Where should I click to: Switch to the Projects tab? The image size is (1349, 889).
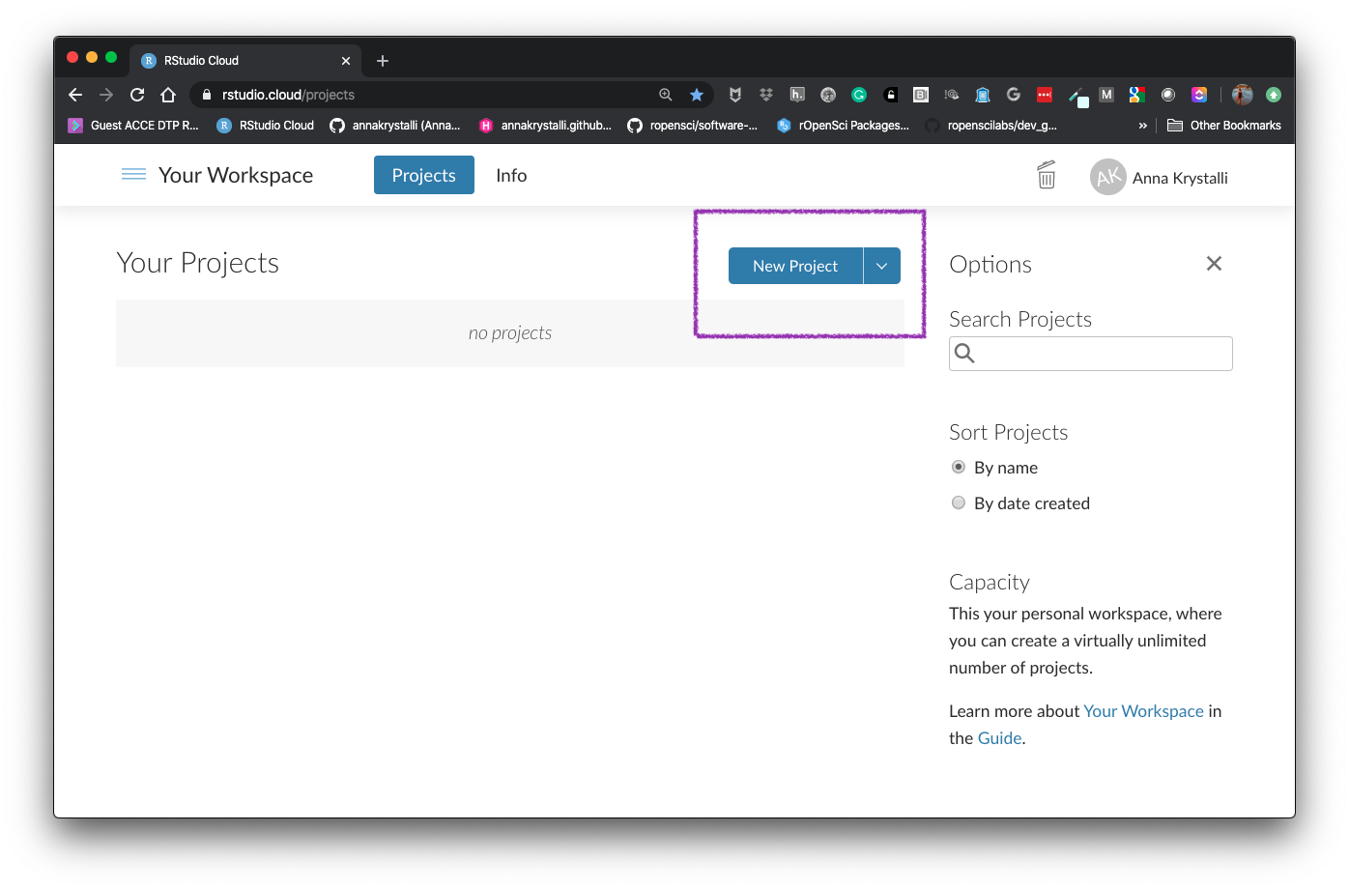424,175
